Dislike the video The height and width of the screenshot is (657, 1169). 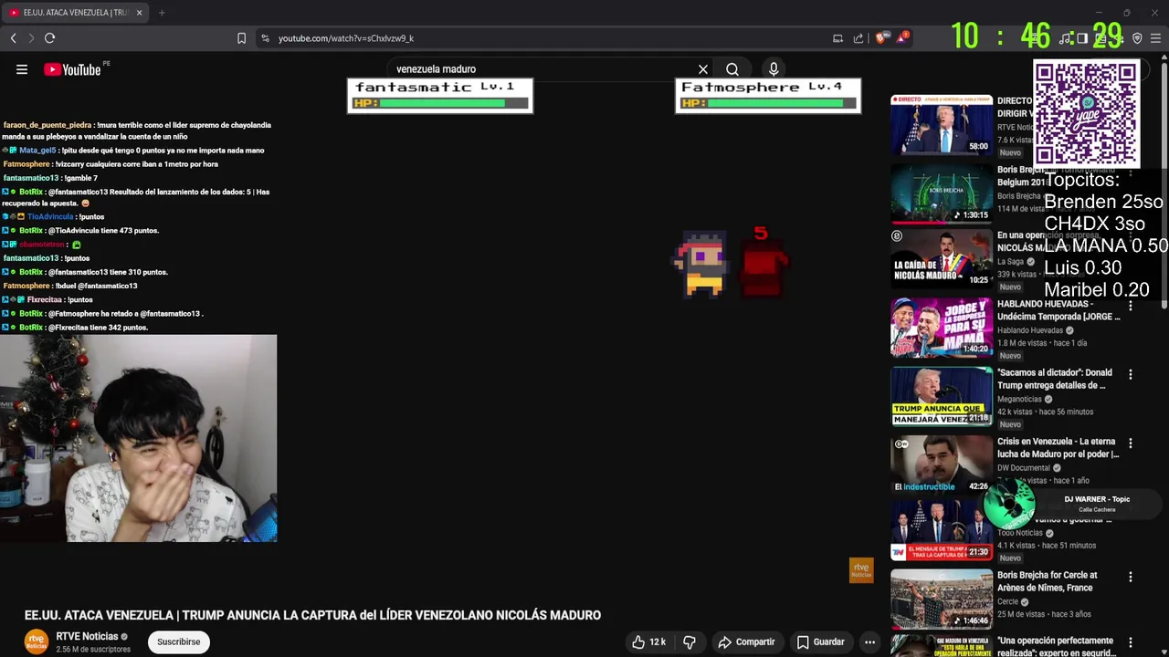(x=690, y=642)
